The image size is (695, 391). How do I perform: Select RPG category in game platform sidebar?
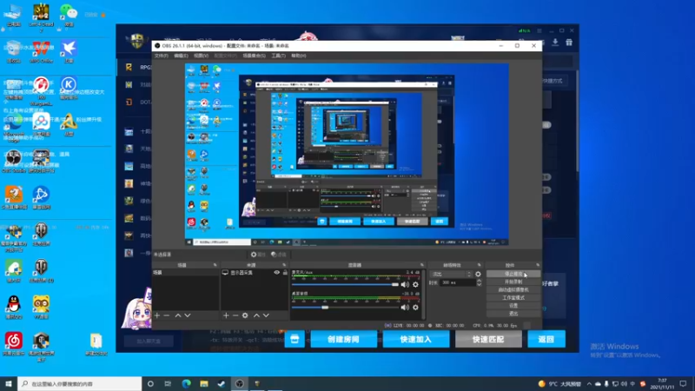(x=138, y=68)
